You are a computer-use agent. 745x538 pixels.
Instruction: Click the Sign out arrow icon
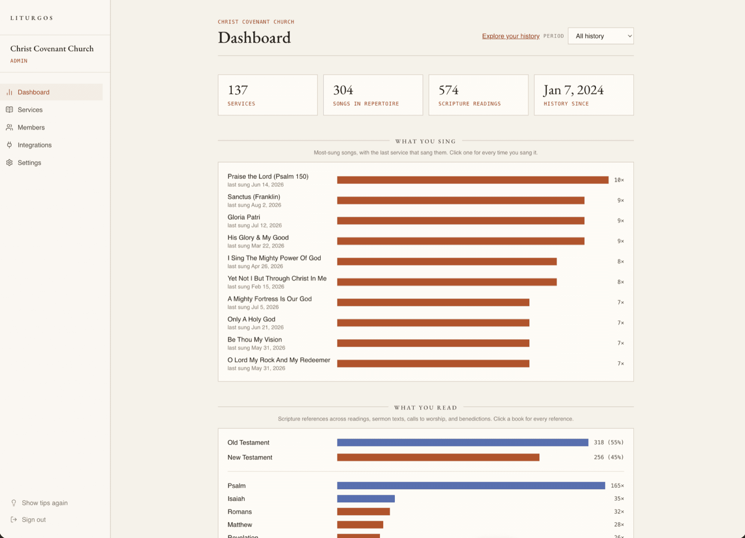[14, 519]
